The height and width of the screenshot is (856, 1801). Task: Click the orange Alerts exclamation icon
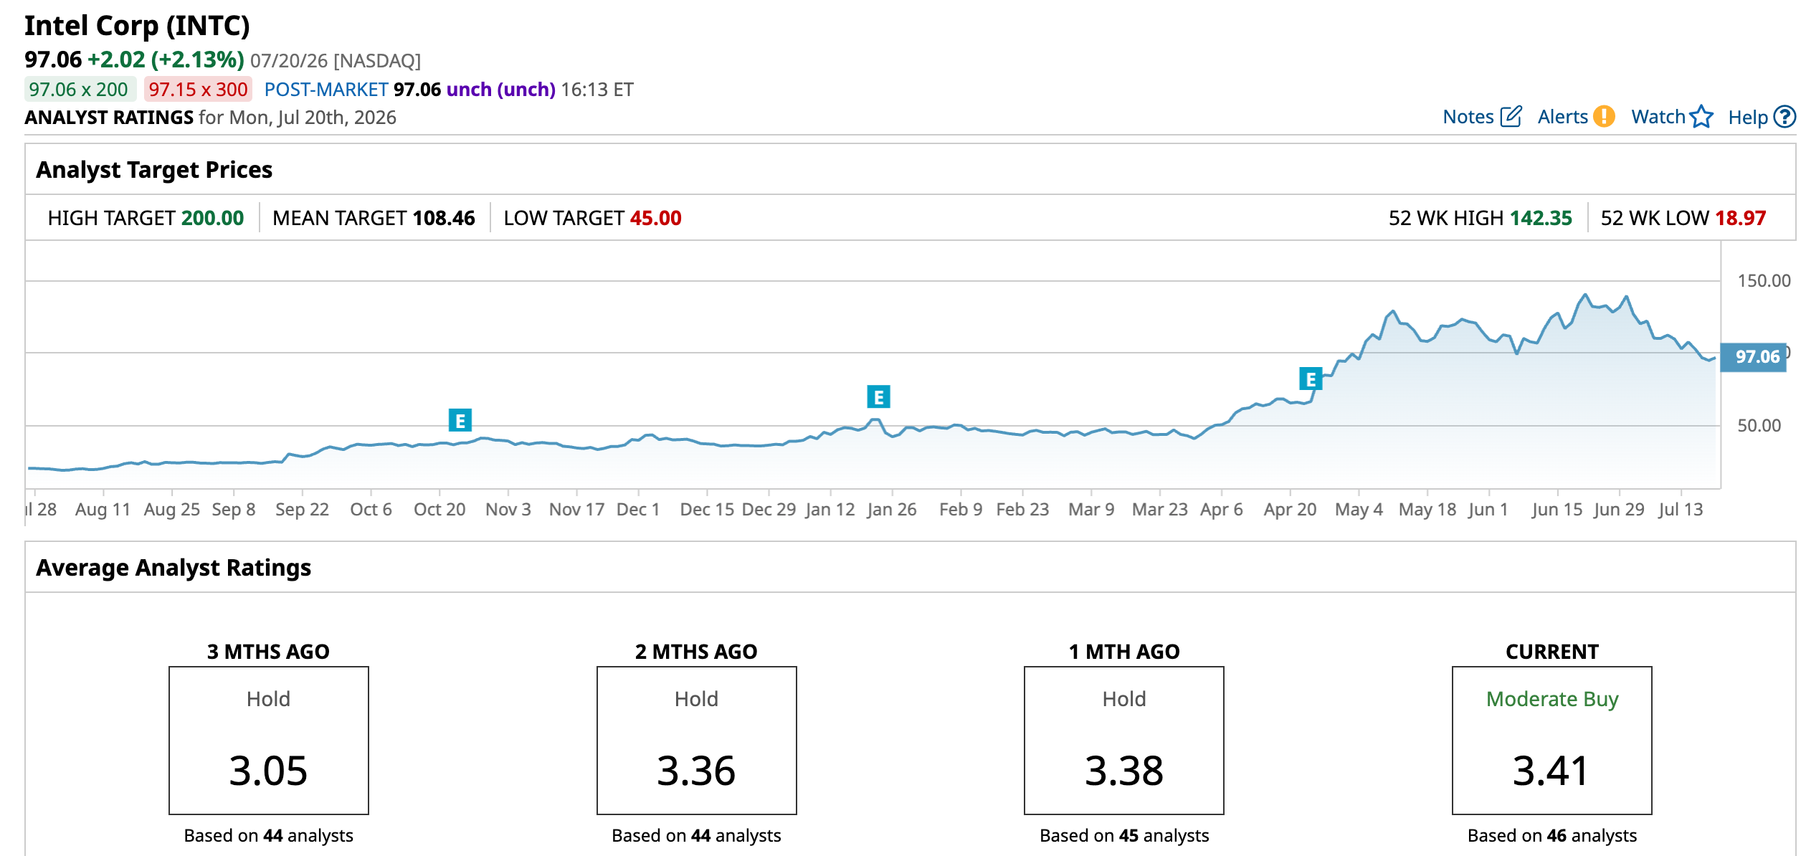pyautogui.click(x=1604, y=116)
